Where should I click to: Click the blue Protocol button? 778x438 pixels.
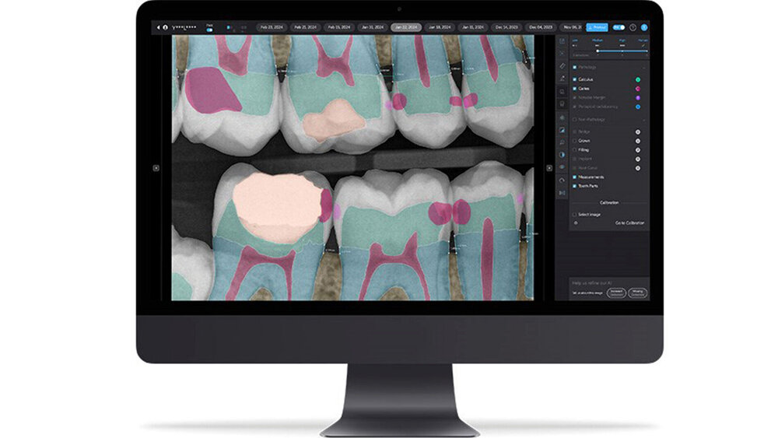597,27
